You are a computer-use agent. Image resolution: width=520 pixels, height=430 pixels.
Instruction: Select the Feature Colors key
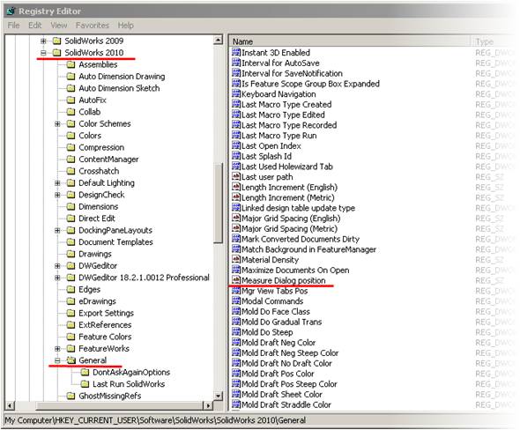click(x=105, y=337)
